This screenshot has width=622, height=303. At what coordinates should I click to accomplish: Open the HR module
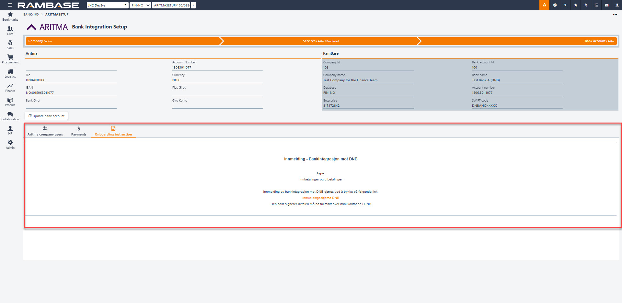tap(10, 130)
